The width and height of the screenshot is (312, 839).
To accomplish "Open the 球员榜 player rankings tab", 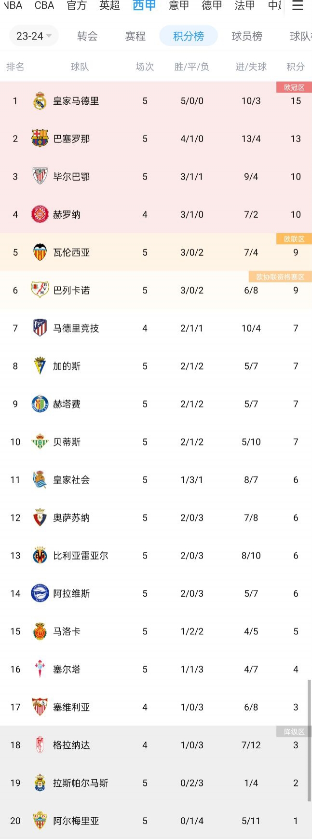I will [247, 36].
